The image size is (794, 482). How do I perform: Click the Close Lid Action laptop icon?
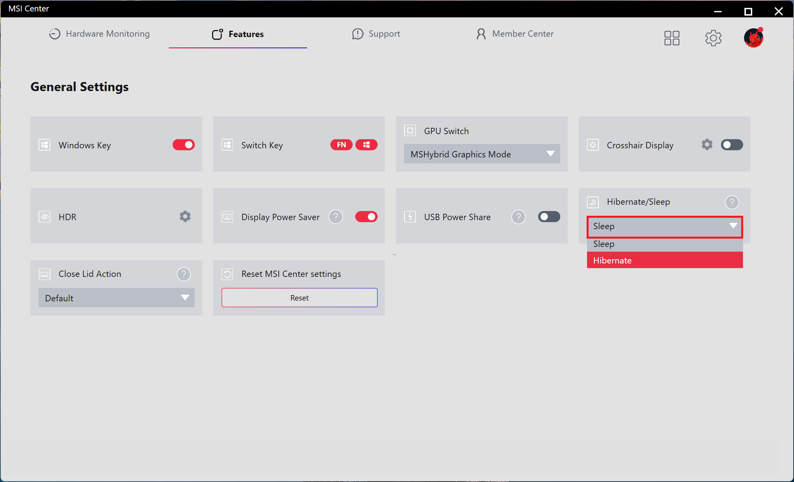tap(45, 274)
